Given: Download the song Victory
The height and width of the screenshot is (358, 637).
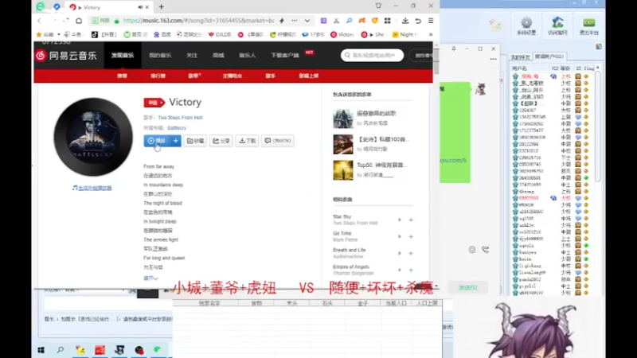Looking at the screenshot, I should [x=247, y=141].
